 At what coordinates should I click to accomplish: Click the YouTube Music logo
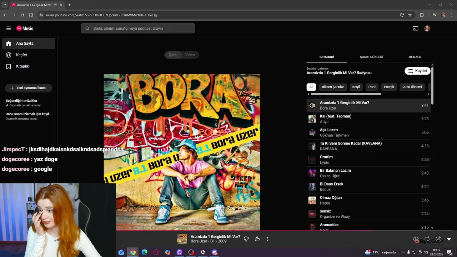tap(25, 29)
